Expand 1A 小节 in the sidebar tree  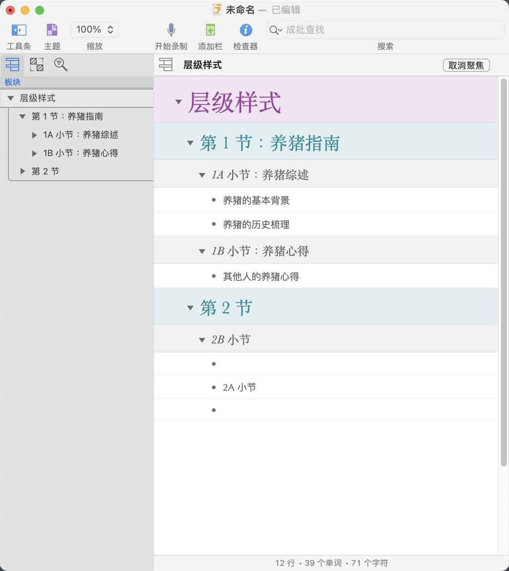click(x=35, y=135)
